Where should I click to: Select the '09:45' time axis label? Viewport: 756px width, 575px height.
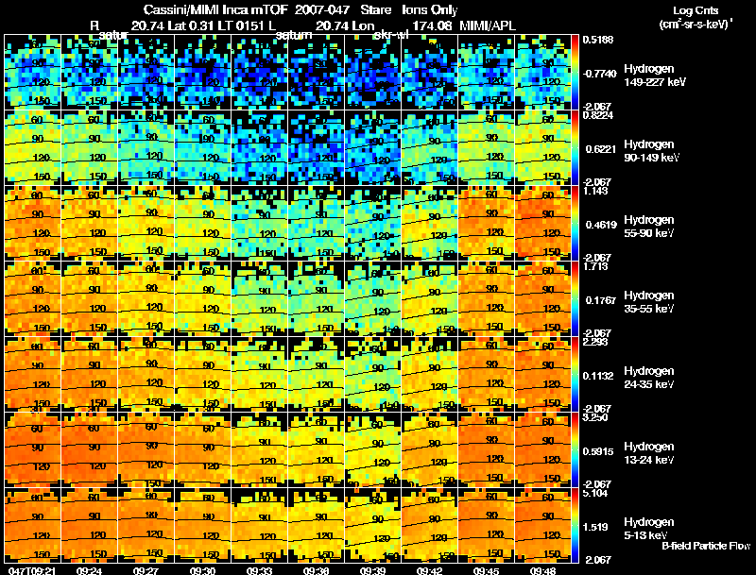point(486,570)
